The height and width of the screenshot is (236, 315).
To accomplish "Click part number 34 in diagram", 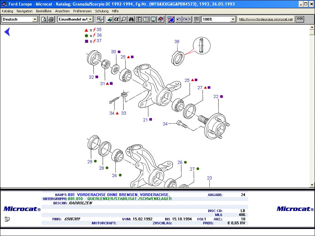I will pyautogui.click(x=112, y=113).
